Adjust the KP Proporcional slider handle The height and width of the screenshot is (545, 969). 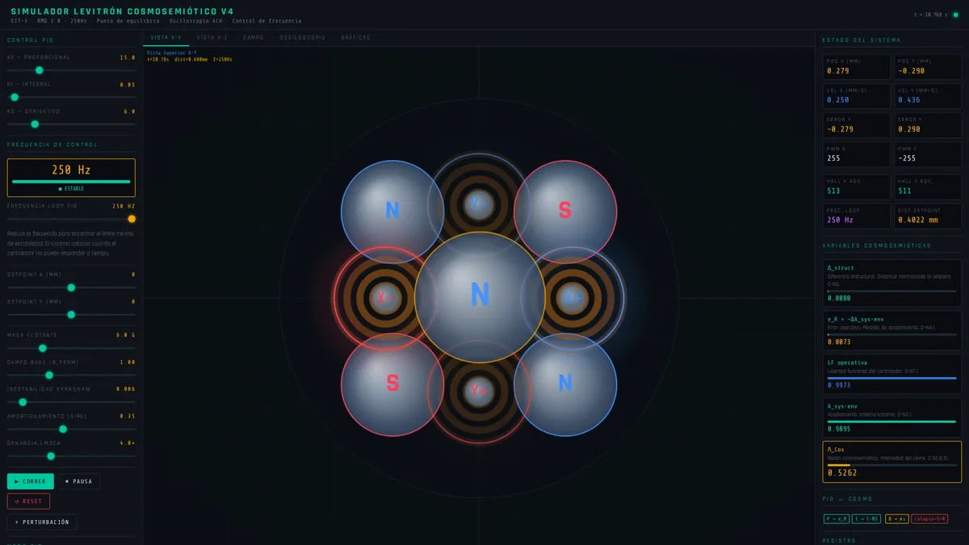(x=40, y=70)
